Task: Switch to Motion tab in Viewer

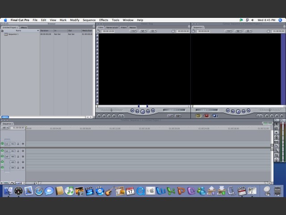Action: tap(133, 27)
